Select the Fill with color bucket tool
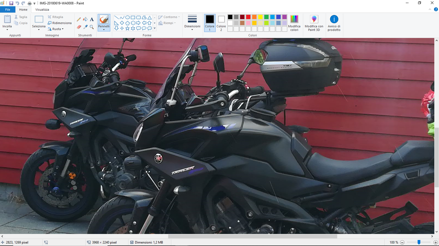 click(85, 19)
